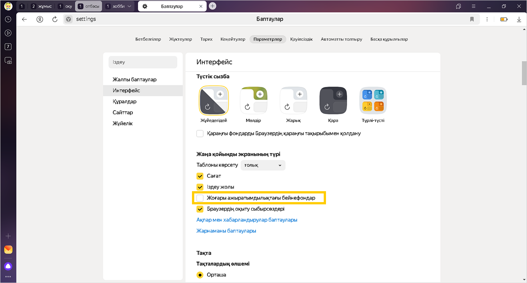Open Ақпар мен хабарландырулар баптаулары link
The width and height of the screenshot is (527, 283).
point(247,220)
